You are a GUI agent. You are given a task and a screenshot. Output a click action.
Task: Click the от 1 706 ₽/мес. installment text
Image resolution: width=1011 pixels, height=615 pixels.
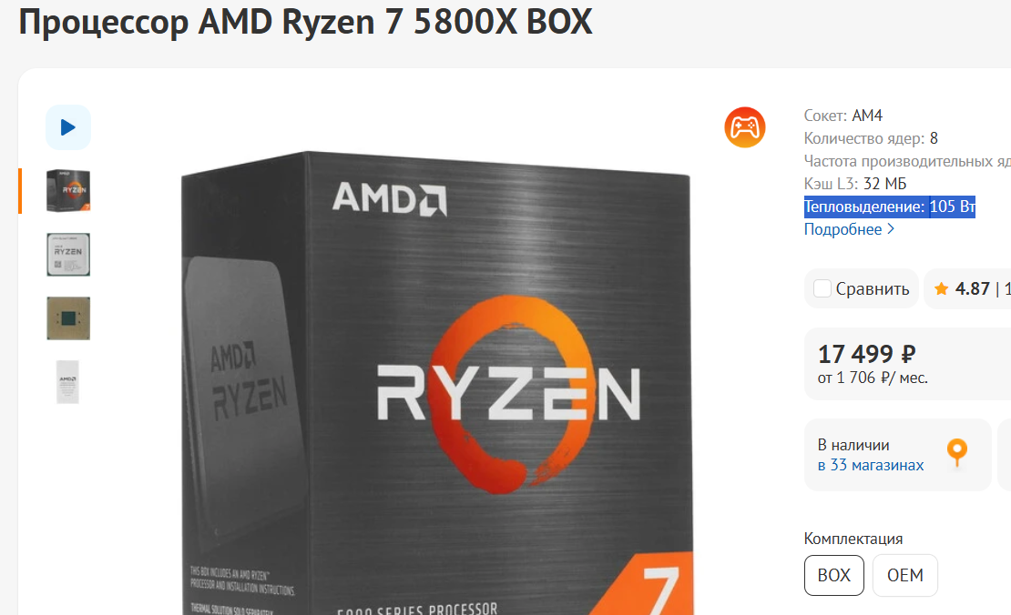pyautogui.click(x=873, y=378)
